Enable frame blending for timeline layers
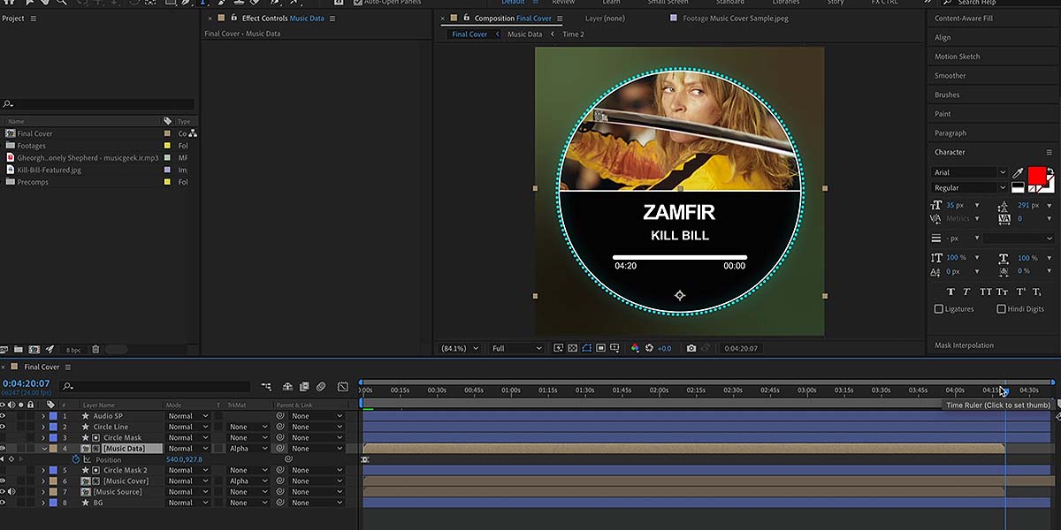 point(303,387)
